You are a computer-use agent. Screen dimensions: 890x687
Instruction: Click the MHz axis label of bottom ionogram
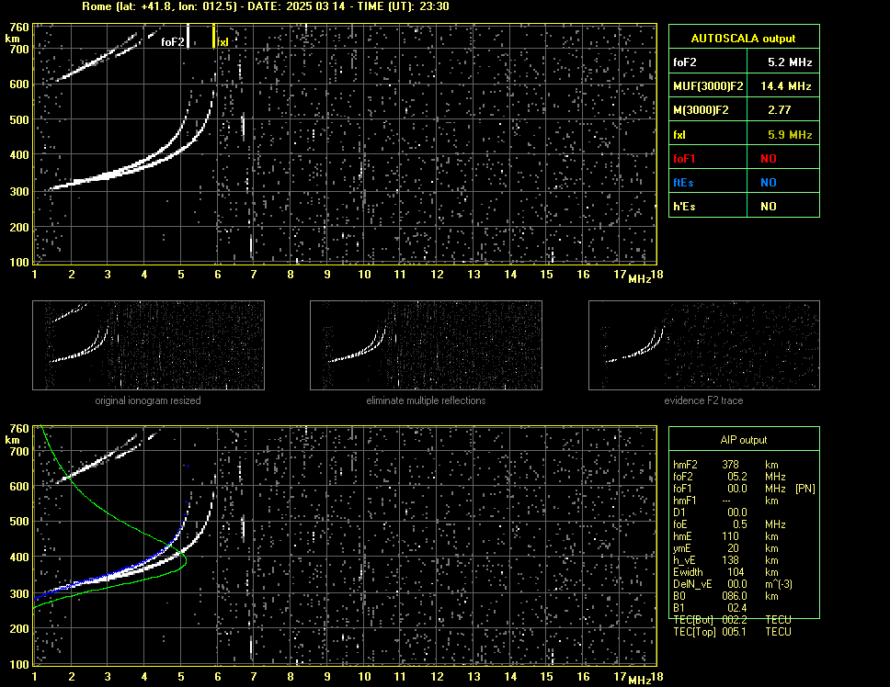pyautogui.click(x=640, y=681)
